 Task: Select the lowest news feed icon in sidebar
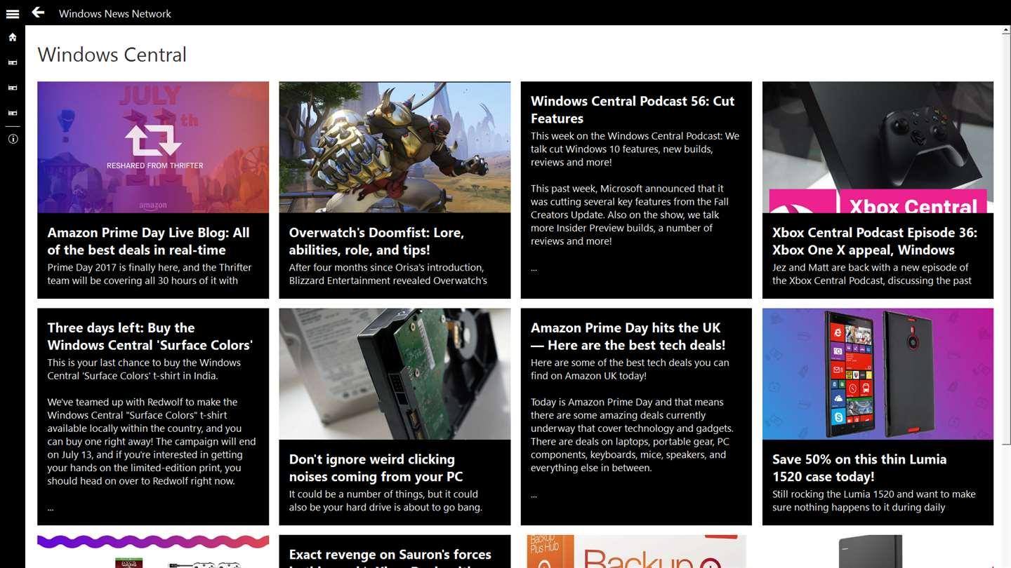coord(12,113)
